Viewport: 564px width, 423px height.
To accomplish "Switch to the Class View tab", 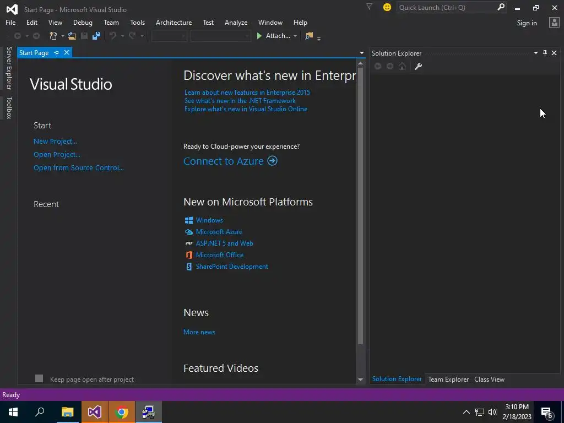I will click(x=489, y=379).
